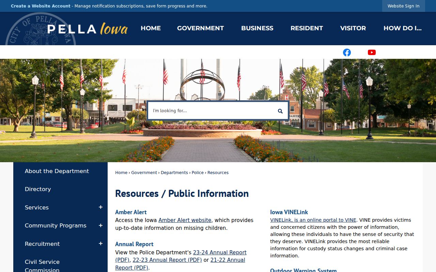
Task: Open About the Department sidebar item
Action: coord(57,171)
